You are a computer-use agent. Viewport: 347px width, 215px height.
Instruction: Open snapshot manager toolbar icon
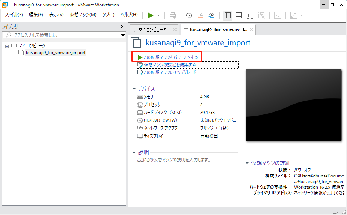coord(211,15)
